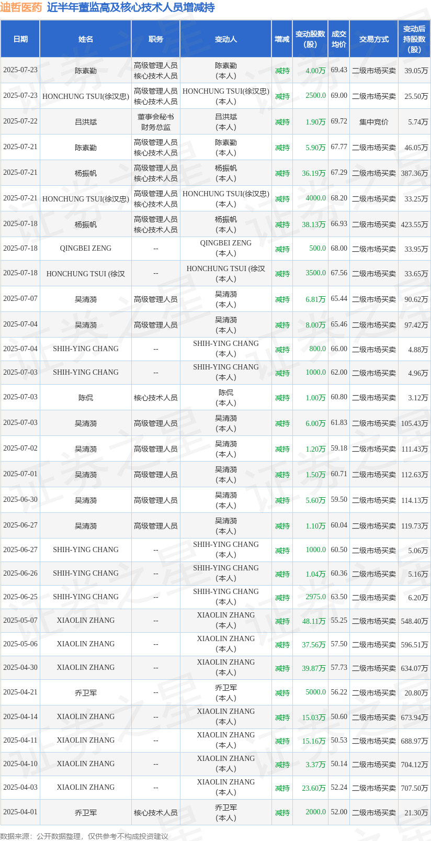Select the date cell 2025-06-30
The width and height of the screenshot is (431, 841).
[x=20, y=500]
